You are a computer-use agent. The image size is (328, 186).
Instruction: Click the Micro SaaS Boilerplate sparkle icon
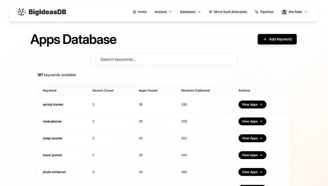coord(211,12)
